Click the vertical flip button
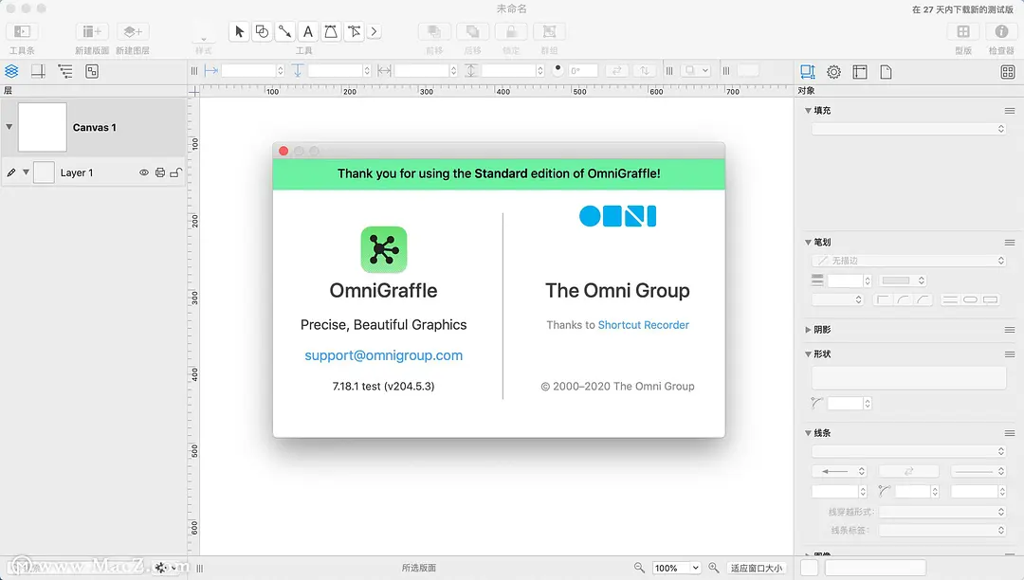The height and width of the screenshot is (580, 1024). [645, 70]
